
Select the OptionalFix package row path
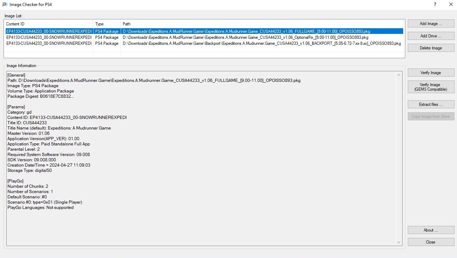pos(245,37)
